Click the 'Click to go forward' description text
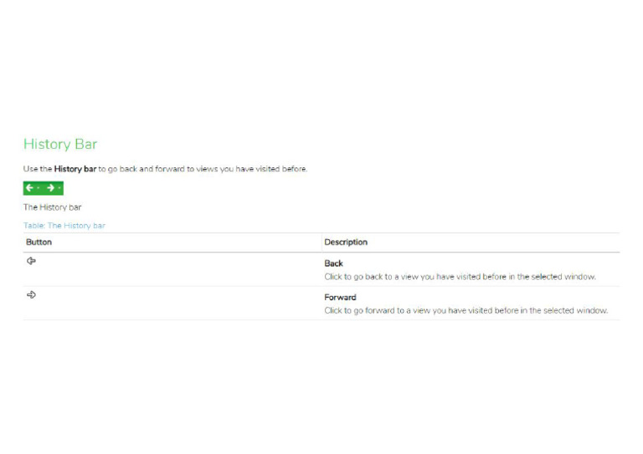 click(x=466, y=311)
